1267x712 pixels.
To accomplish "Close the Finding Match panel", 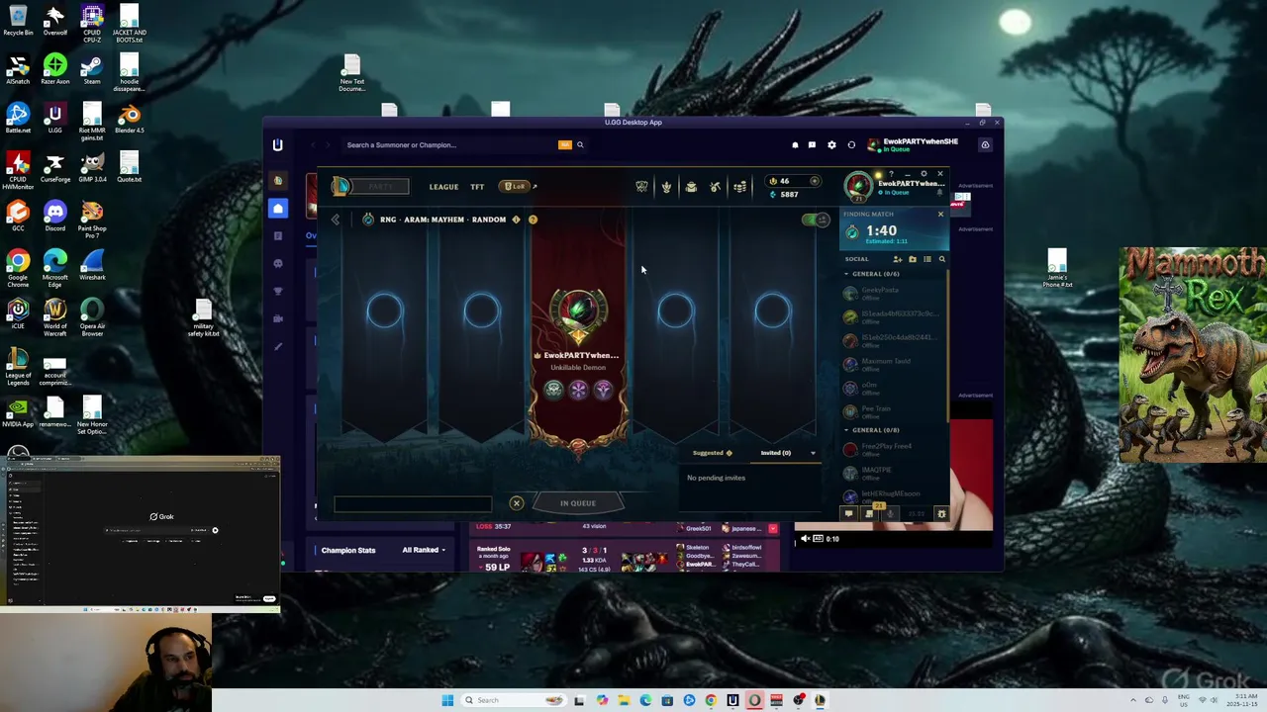I will point(940,214).
